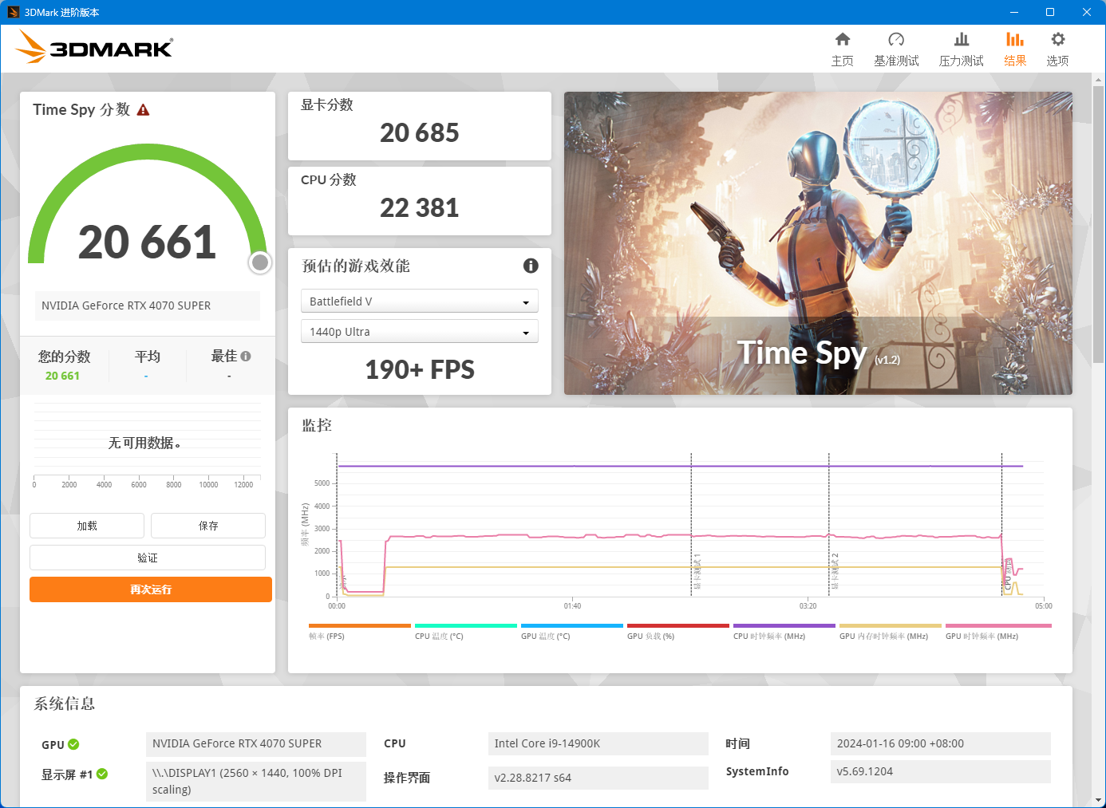
Task: Click the 选项 gear icon
Action: coord(1057,39)
